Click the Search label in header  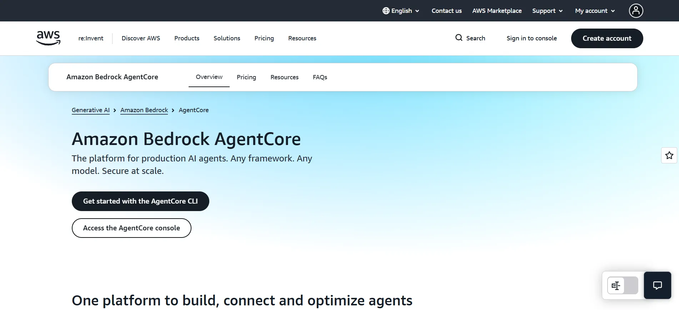pos(475,38)
